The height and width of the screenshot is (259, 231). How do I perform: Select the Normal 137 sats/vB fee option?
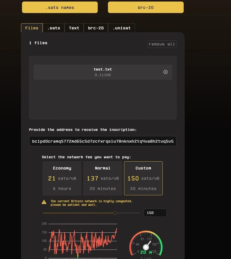click(103, 178)
